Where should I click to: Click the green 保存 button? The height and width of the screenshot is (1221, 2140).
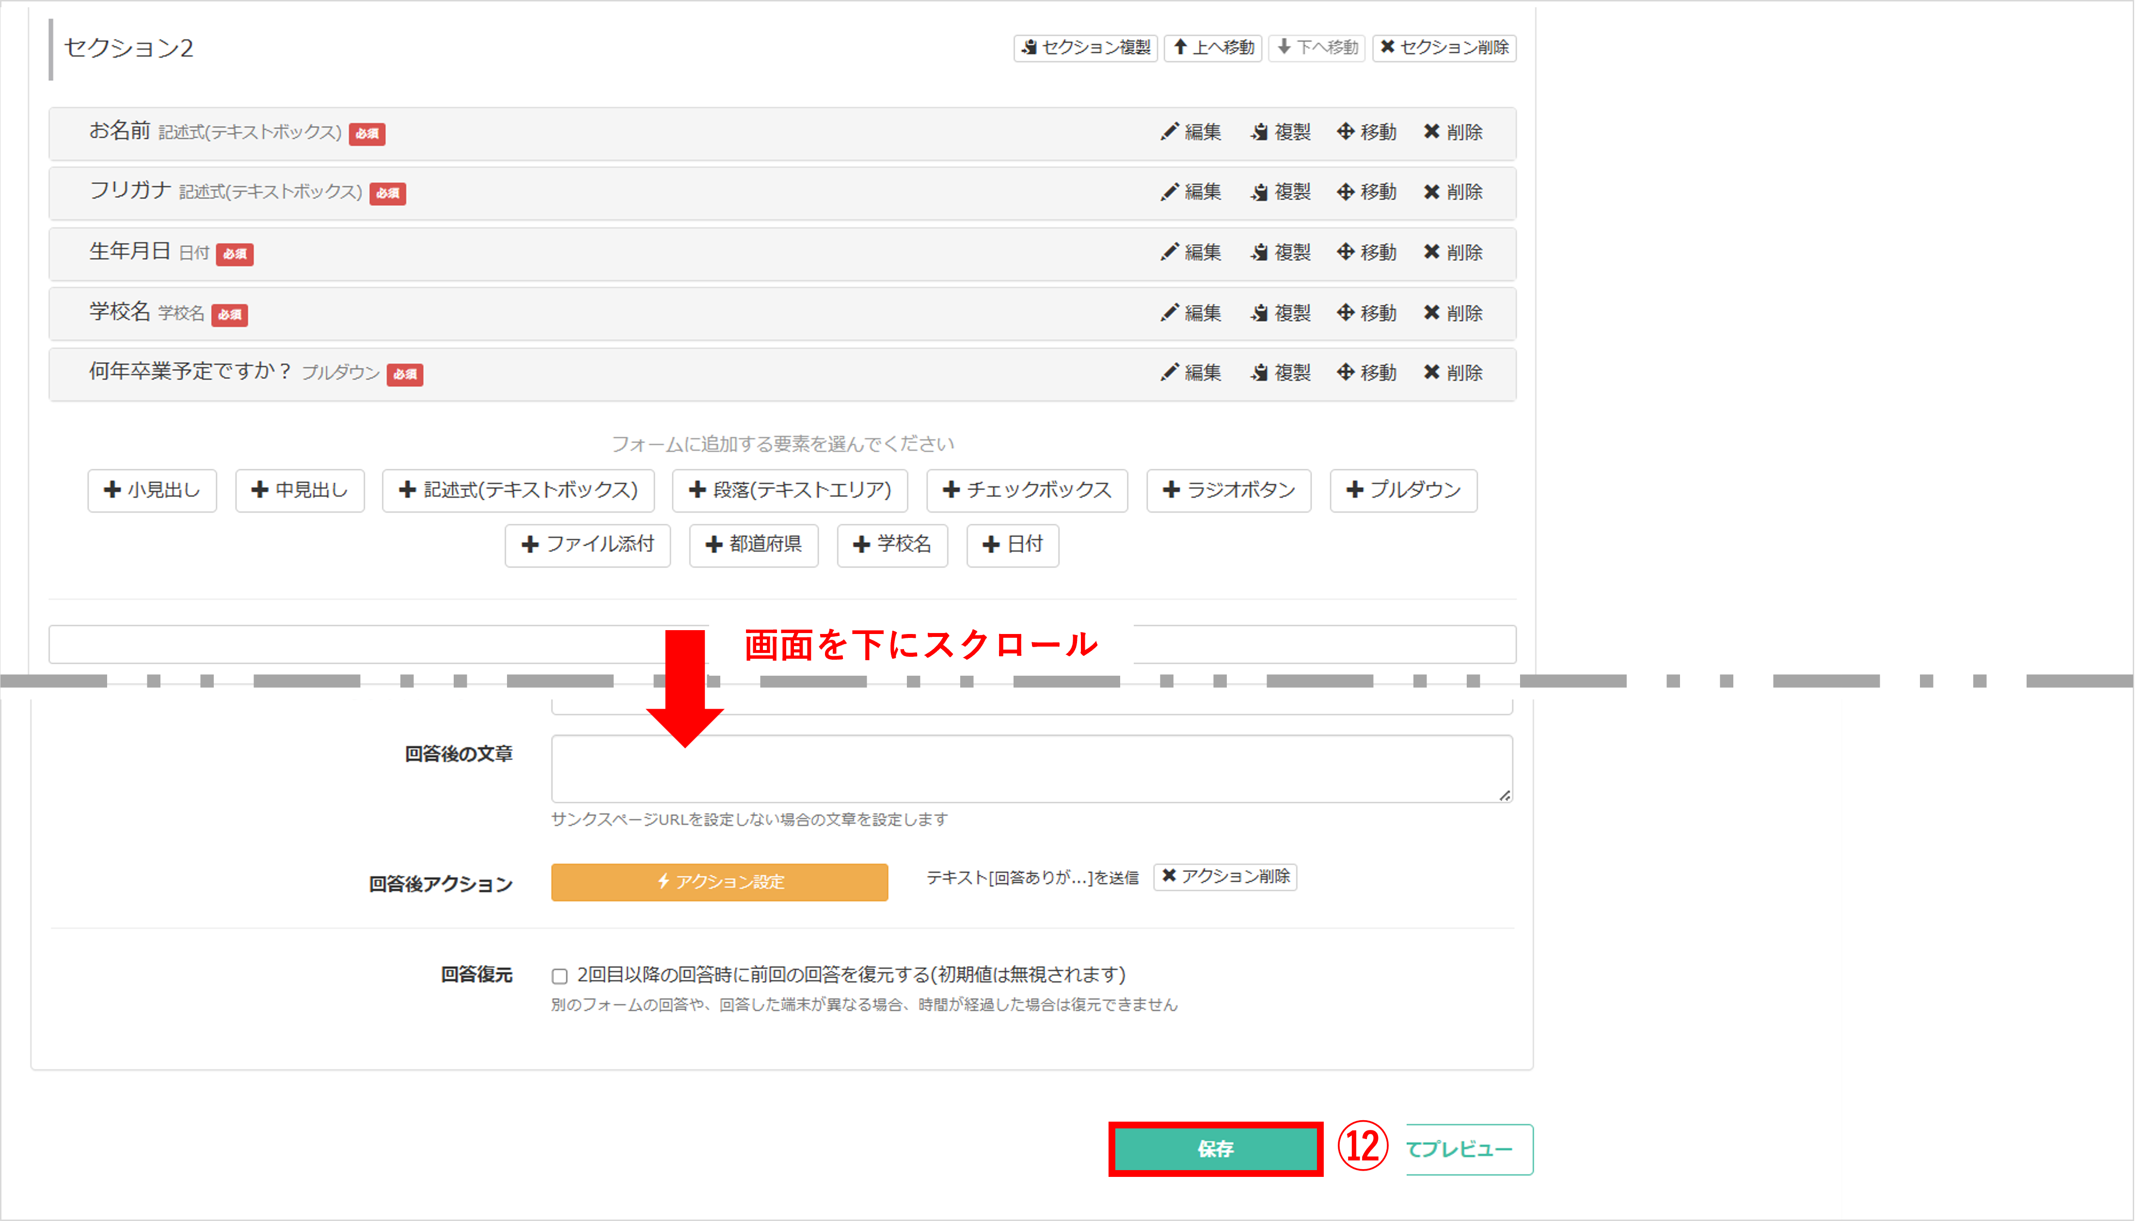1216,1150
